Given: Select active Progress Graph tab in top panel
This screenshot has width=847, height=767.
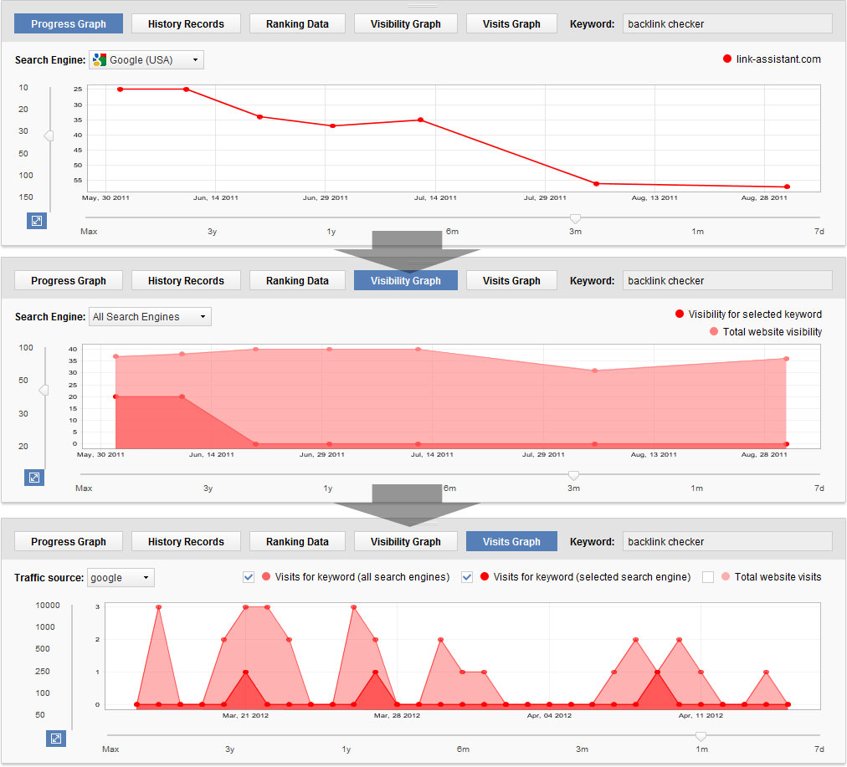Looking at the screenshot, I should (x=69, y=23).
